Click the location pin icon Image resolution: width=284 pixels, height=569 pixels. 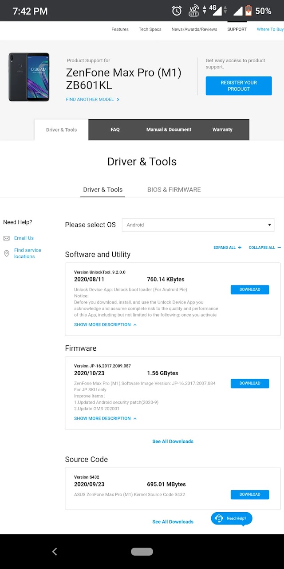click(x=6, y=253)
